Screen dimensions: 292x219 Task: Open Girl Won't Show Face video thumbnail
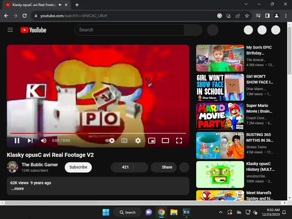click(x=220, y=87)
